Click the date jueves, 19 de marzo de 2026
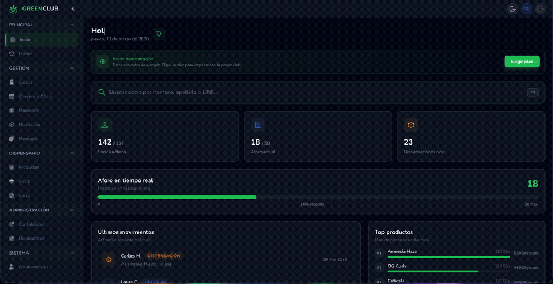The height and width of the screenshot is (284, 553). 120,39
